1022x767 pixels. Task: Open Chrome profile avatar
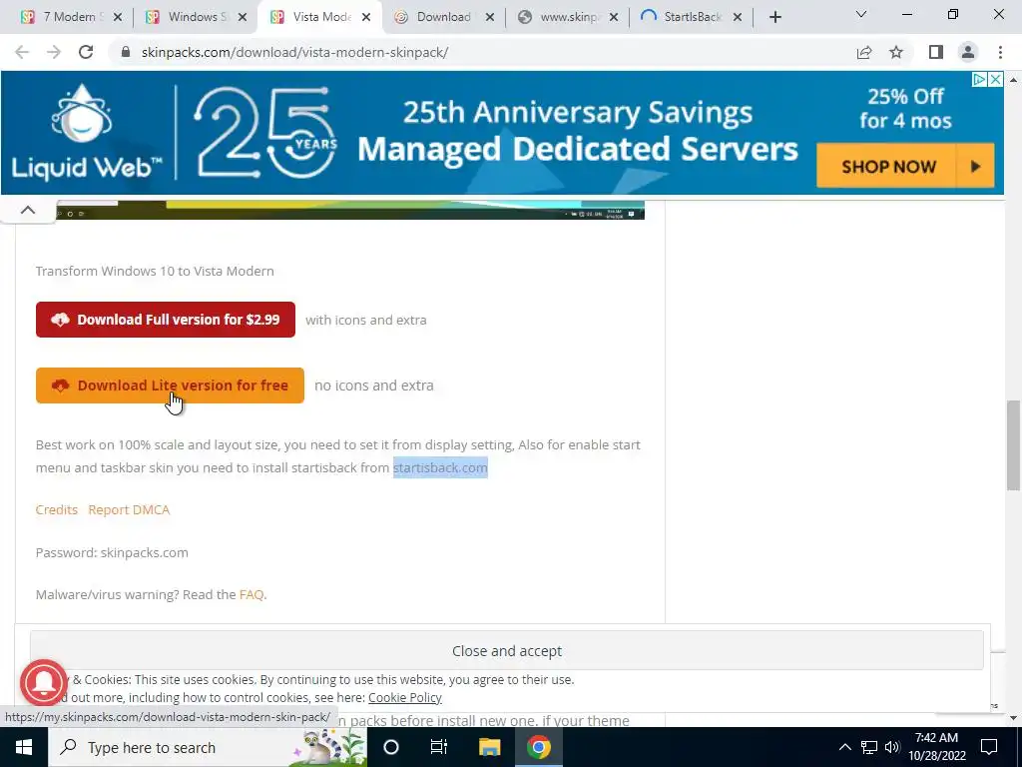coord(968,52)
